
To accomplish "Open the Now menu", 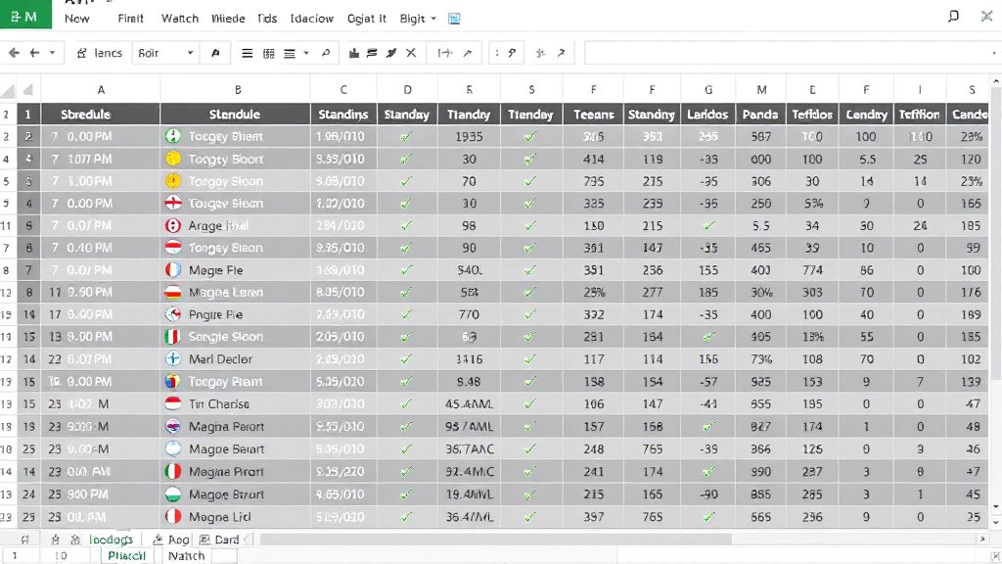I will pos(76,19).
